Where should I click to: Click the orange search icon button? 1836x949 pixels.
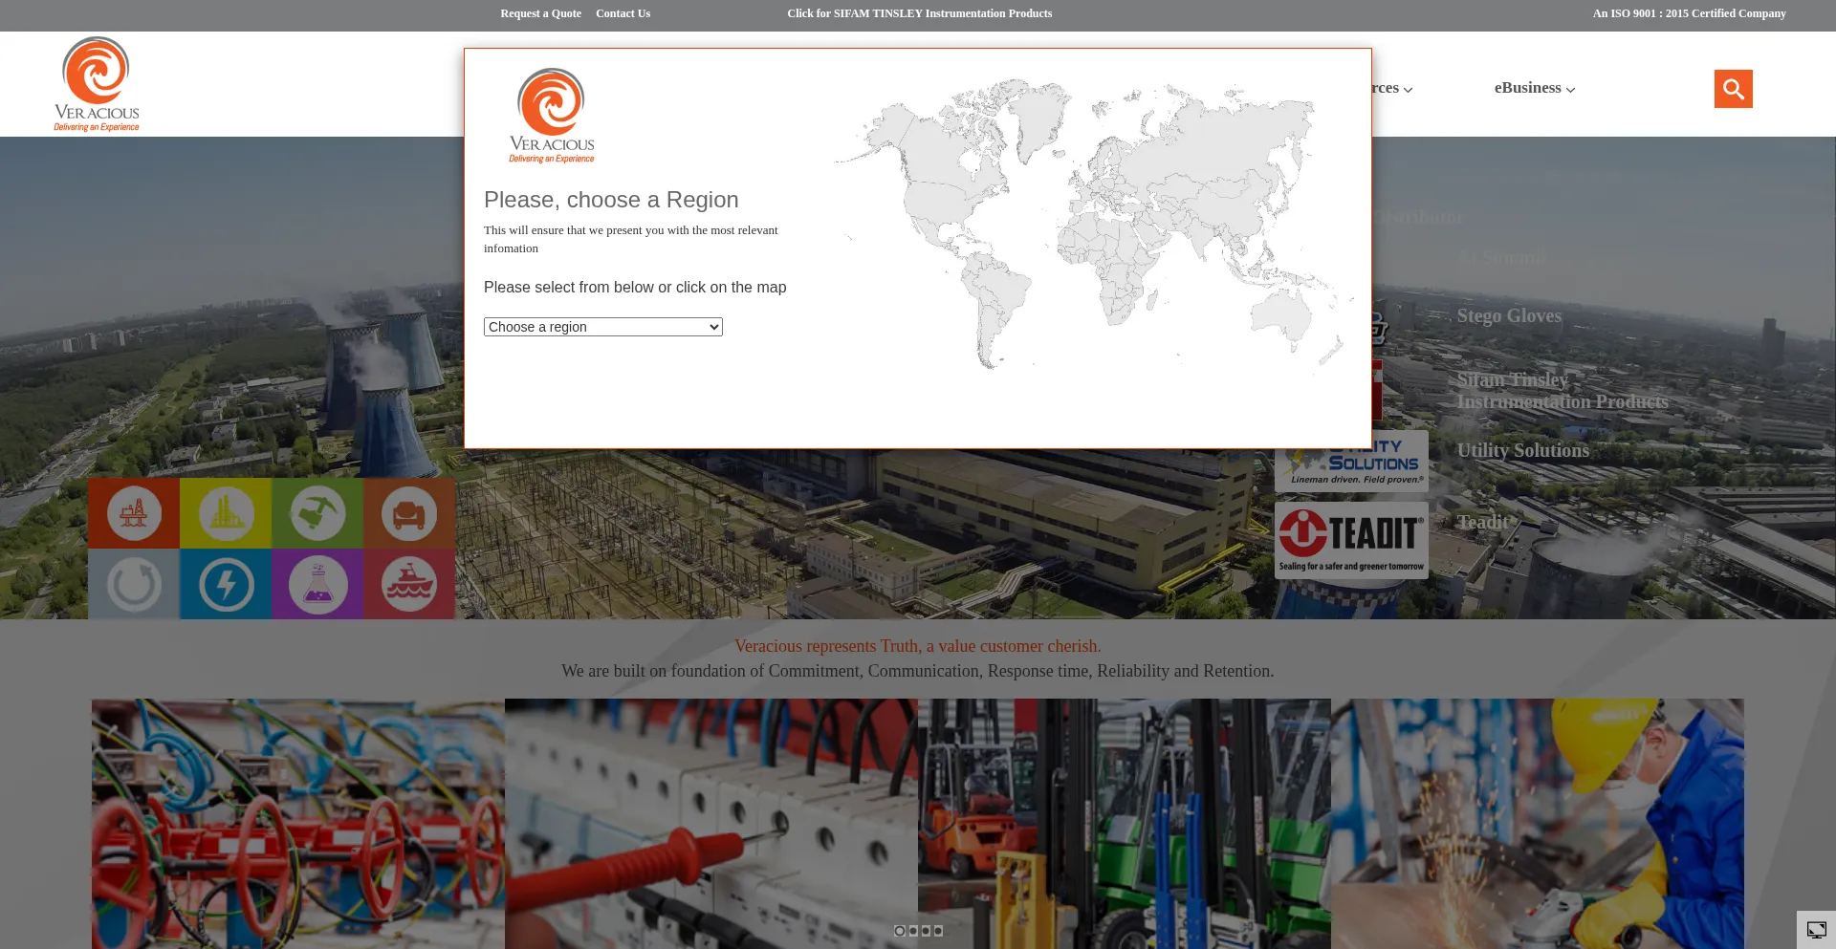point(1733,89)
